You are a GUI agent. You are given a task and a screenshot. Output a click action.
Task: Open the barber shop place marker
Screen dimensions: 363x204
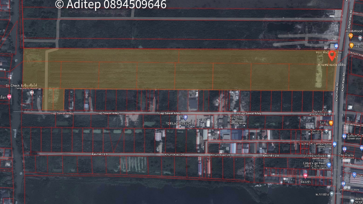click(329, 156)
